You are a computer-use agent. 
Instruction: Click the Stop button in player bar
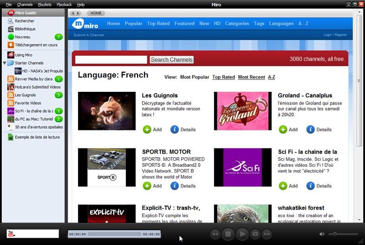[x=228, y=234]
